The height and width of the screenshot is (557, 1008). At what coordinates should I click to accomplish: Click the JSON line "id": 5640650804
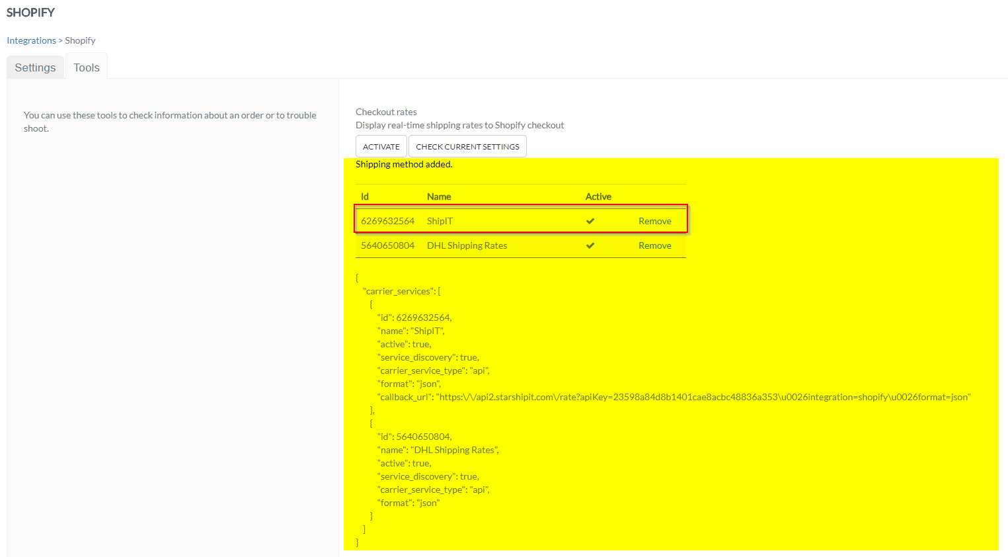click(x=414, y=437)
